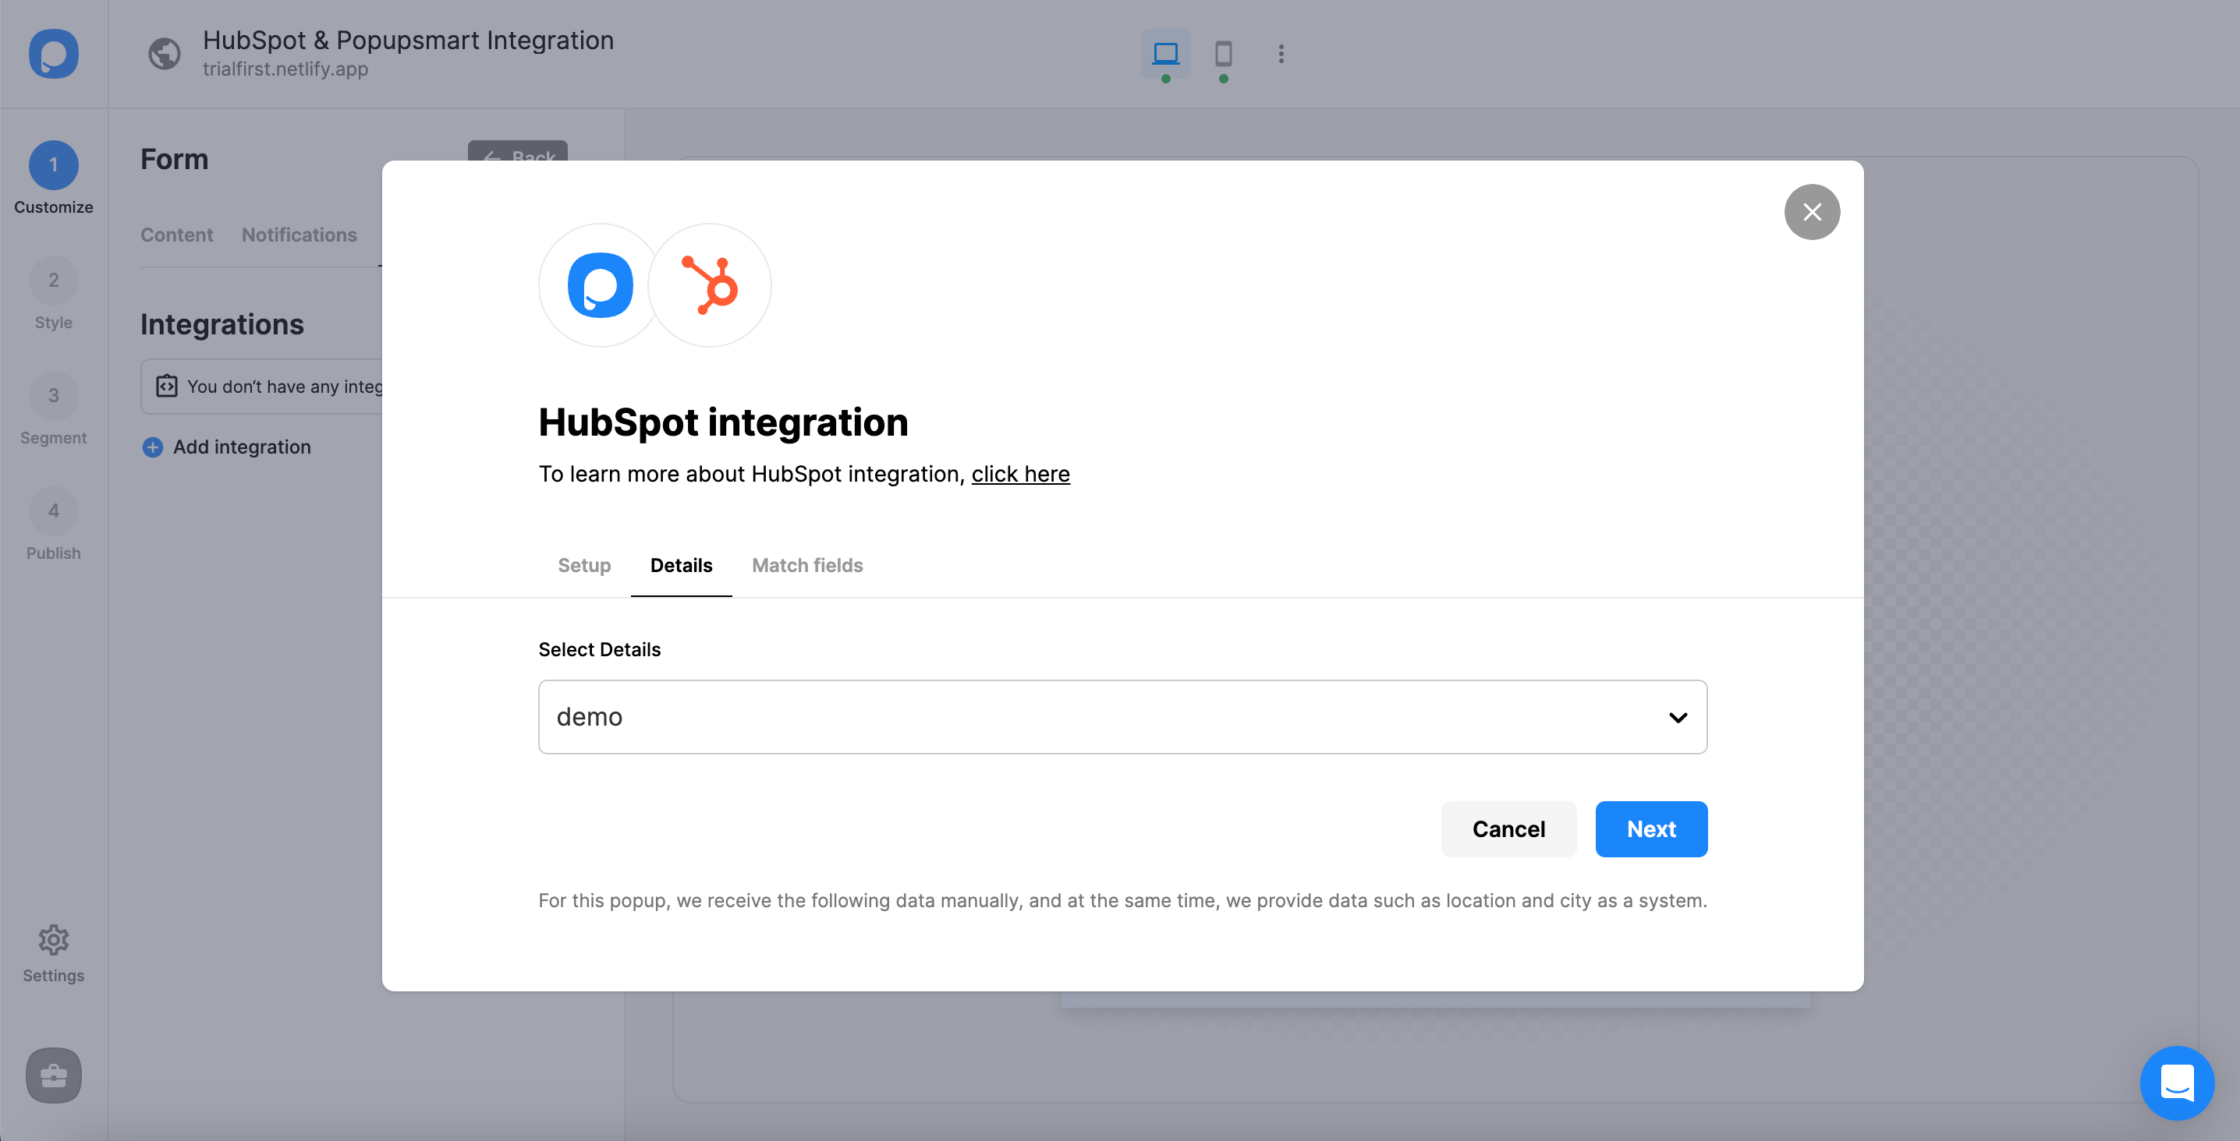
Task: Click the three-dot overflow menu icon
Action: tap(1279, 54)
